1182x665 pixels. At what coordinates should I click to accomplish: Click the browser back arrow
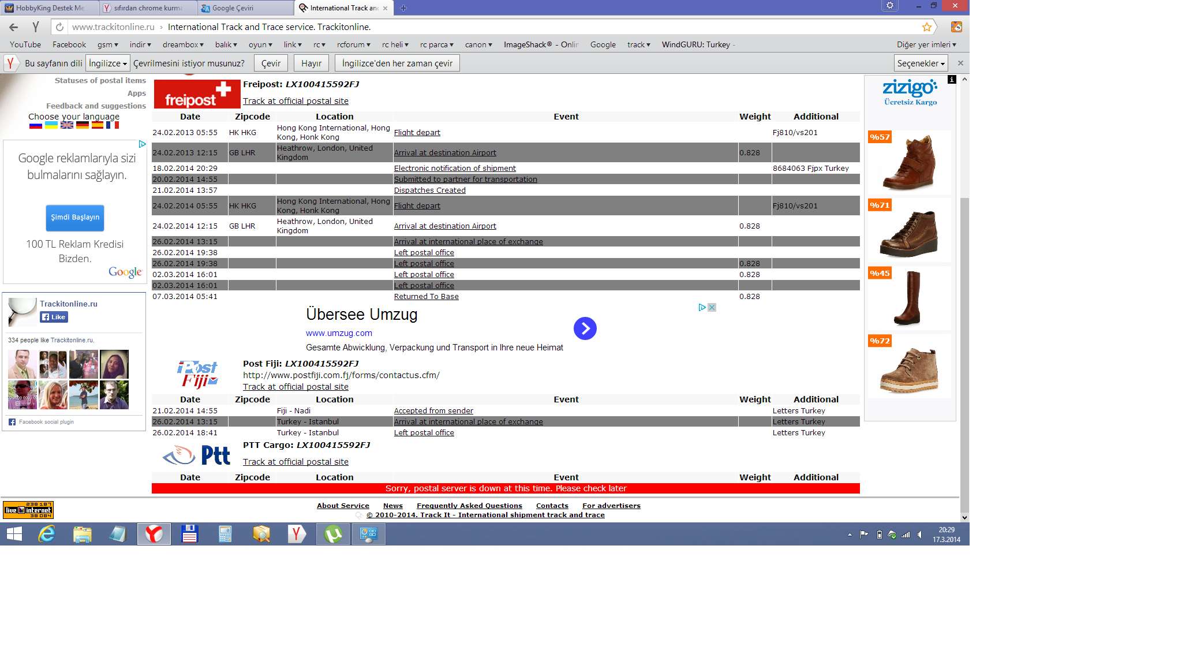coord(14,27)
